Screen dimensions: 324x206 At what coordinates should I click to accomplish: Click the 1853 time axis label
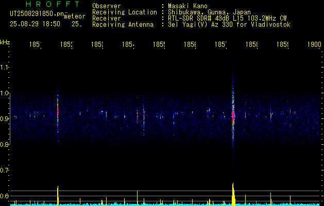97,44
